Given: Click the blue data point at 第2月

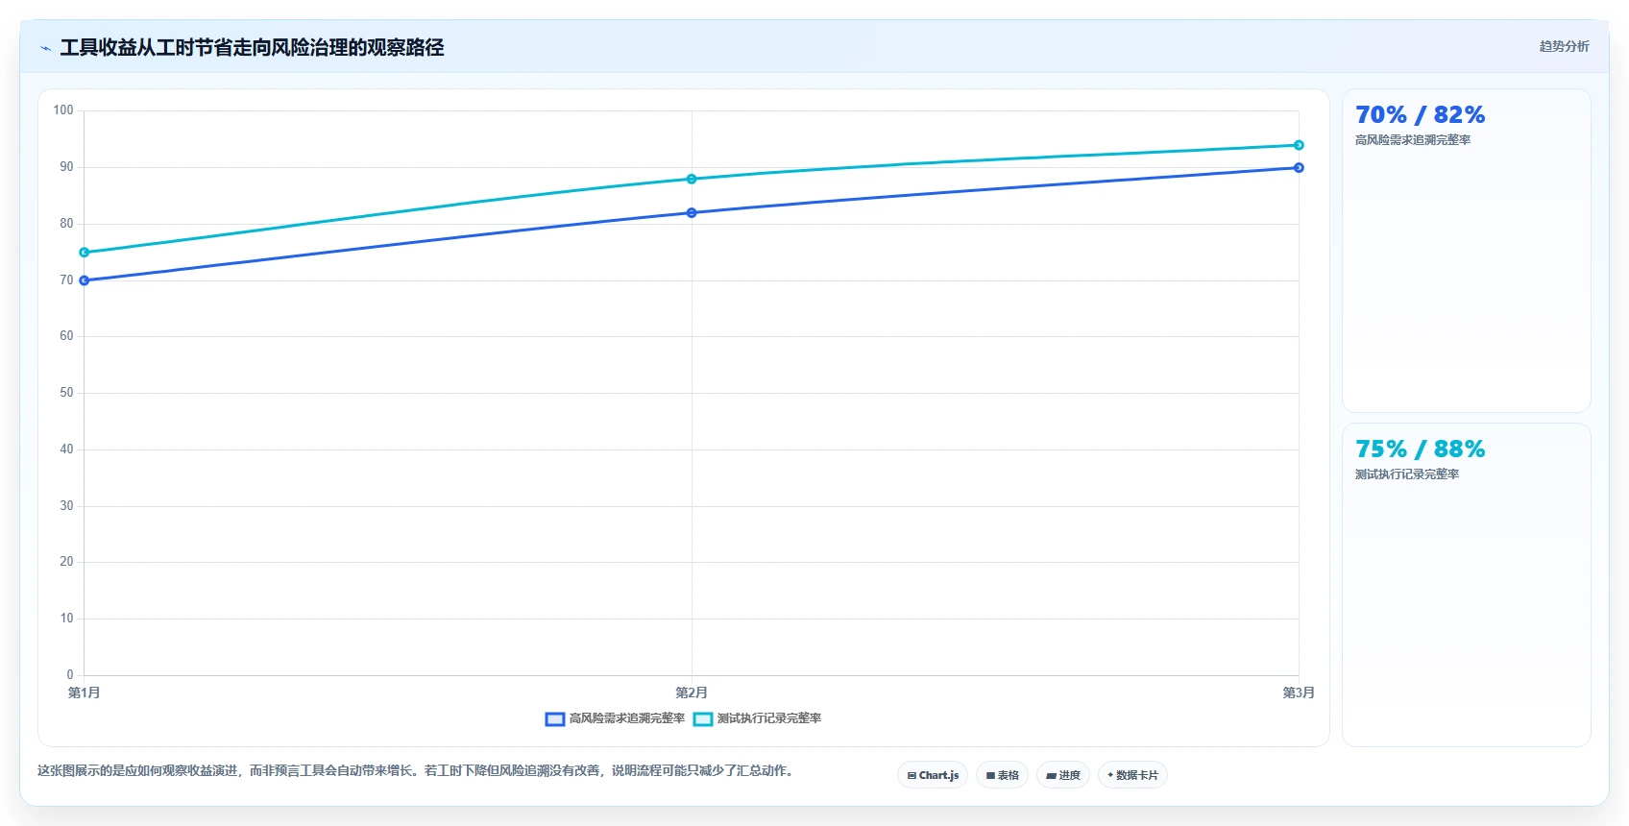Looking at the screenshot, I should pyautogui.click(x=692, y=213).
